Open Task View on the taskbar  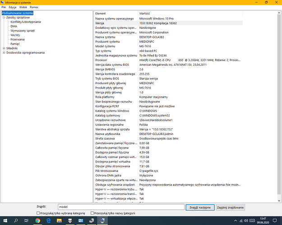[x=27, y=220]
